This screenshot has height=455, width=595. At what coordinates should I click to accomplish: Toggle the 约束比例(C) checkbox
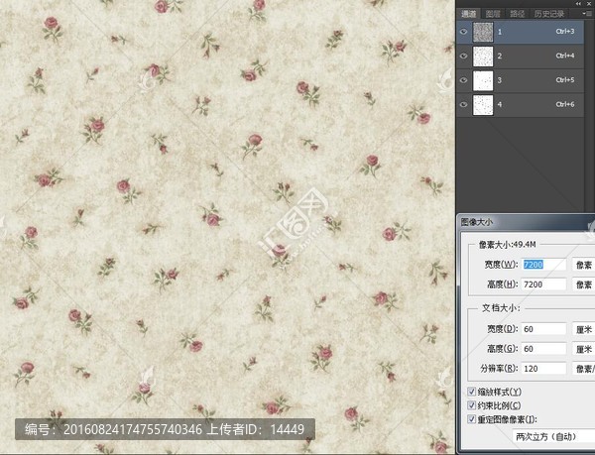472,405
